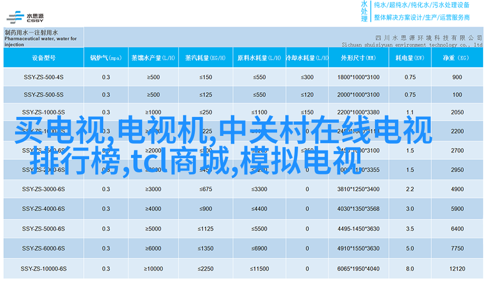487x283 pixels.
Task: Click net weight '100' in SSY-ZS-500-5S row
Action: (x=457, y=95)
